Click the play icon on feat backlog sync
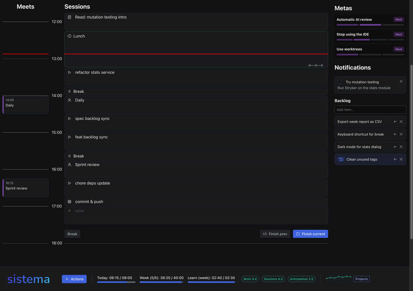Screen dimensions: 413x291 pos(69,137)
